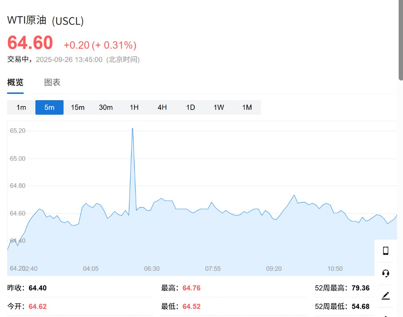Click the price spike peak on chart
Image resolution: width=403 pixels, height=317 pixels.
tap(132, 128)
